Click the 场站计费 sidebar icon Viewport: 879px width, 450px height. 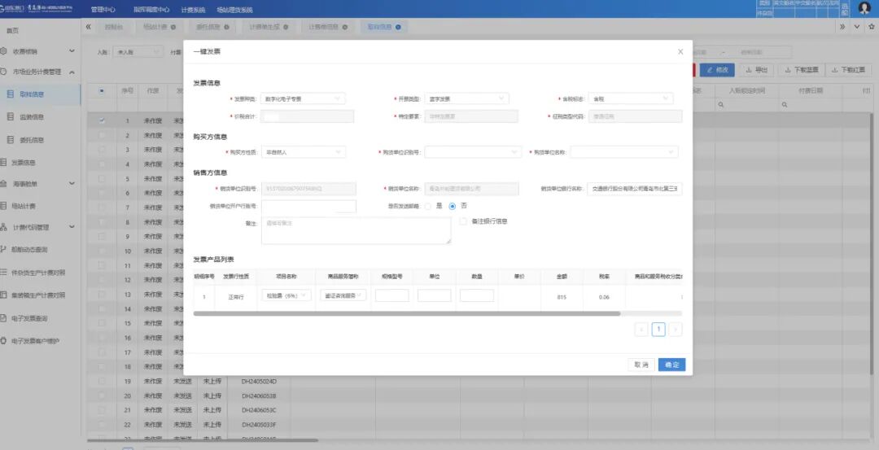tap(3, 206)
